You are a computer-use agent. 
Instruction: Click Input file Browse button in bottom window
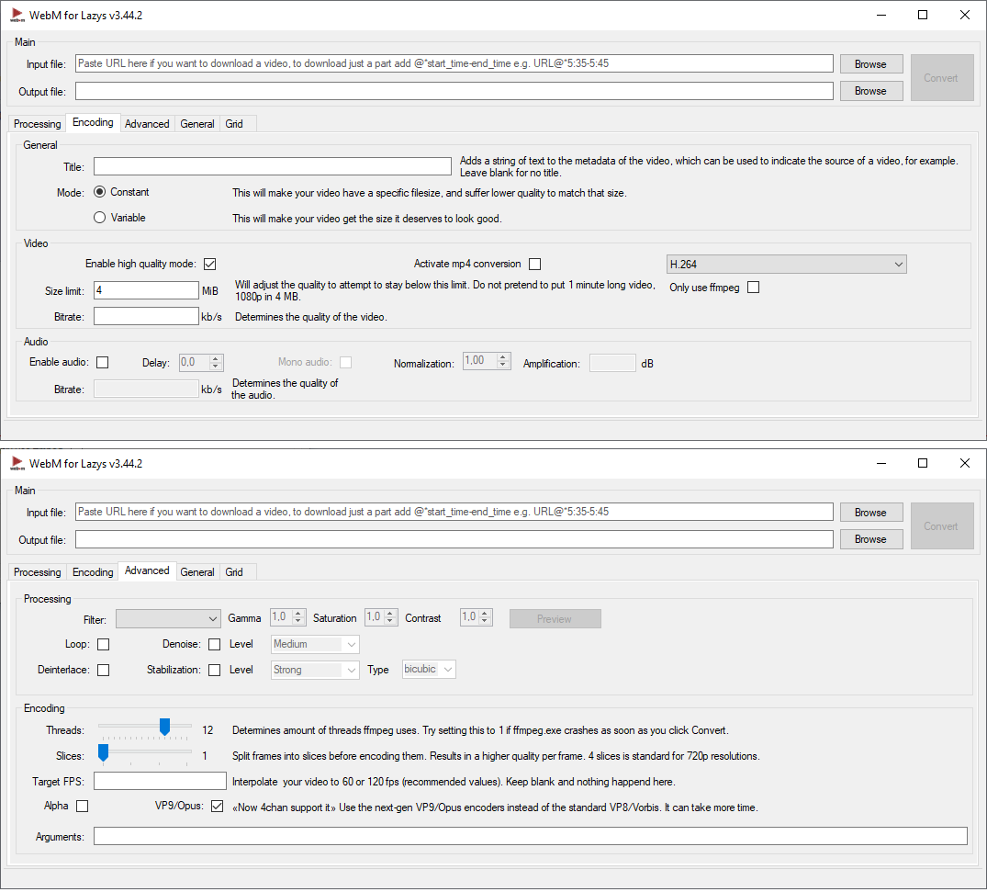(871, 513)
